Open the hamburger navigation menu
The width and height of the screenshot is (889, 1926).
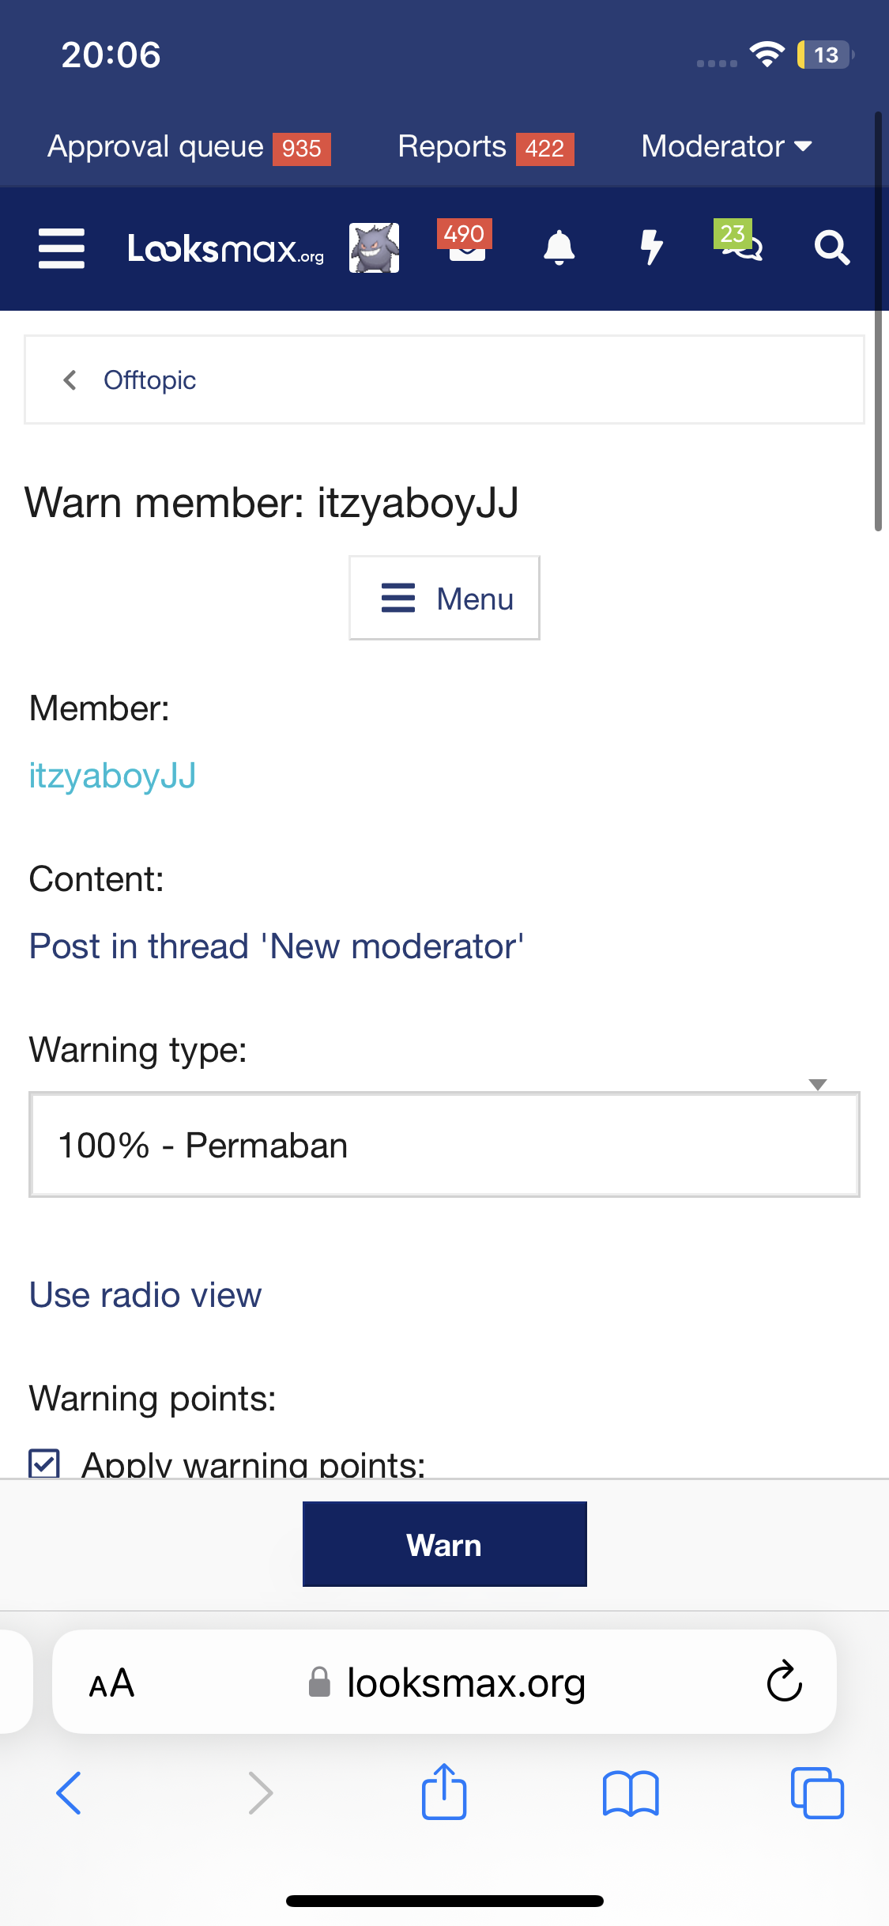point(62,248)
